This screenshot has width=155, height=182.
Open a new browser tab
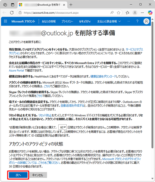point(71,5)
